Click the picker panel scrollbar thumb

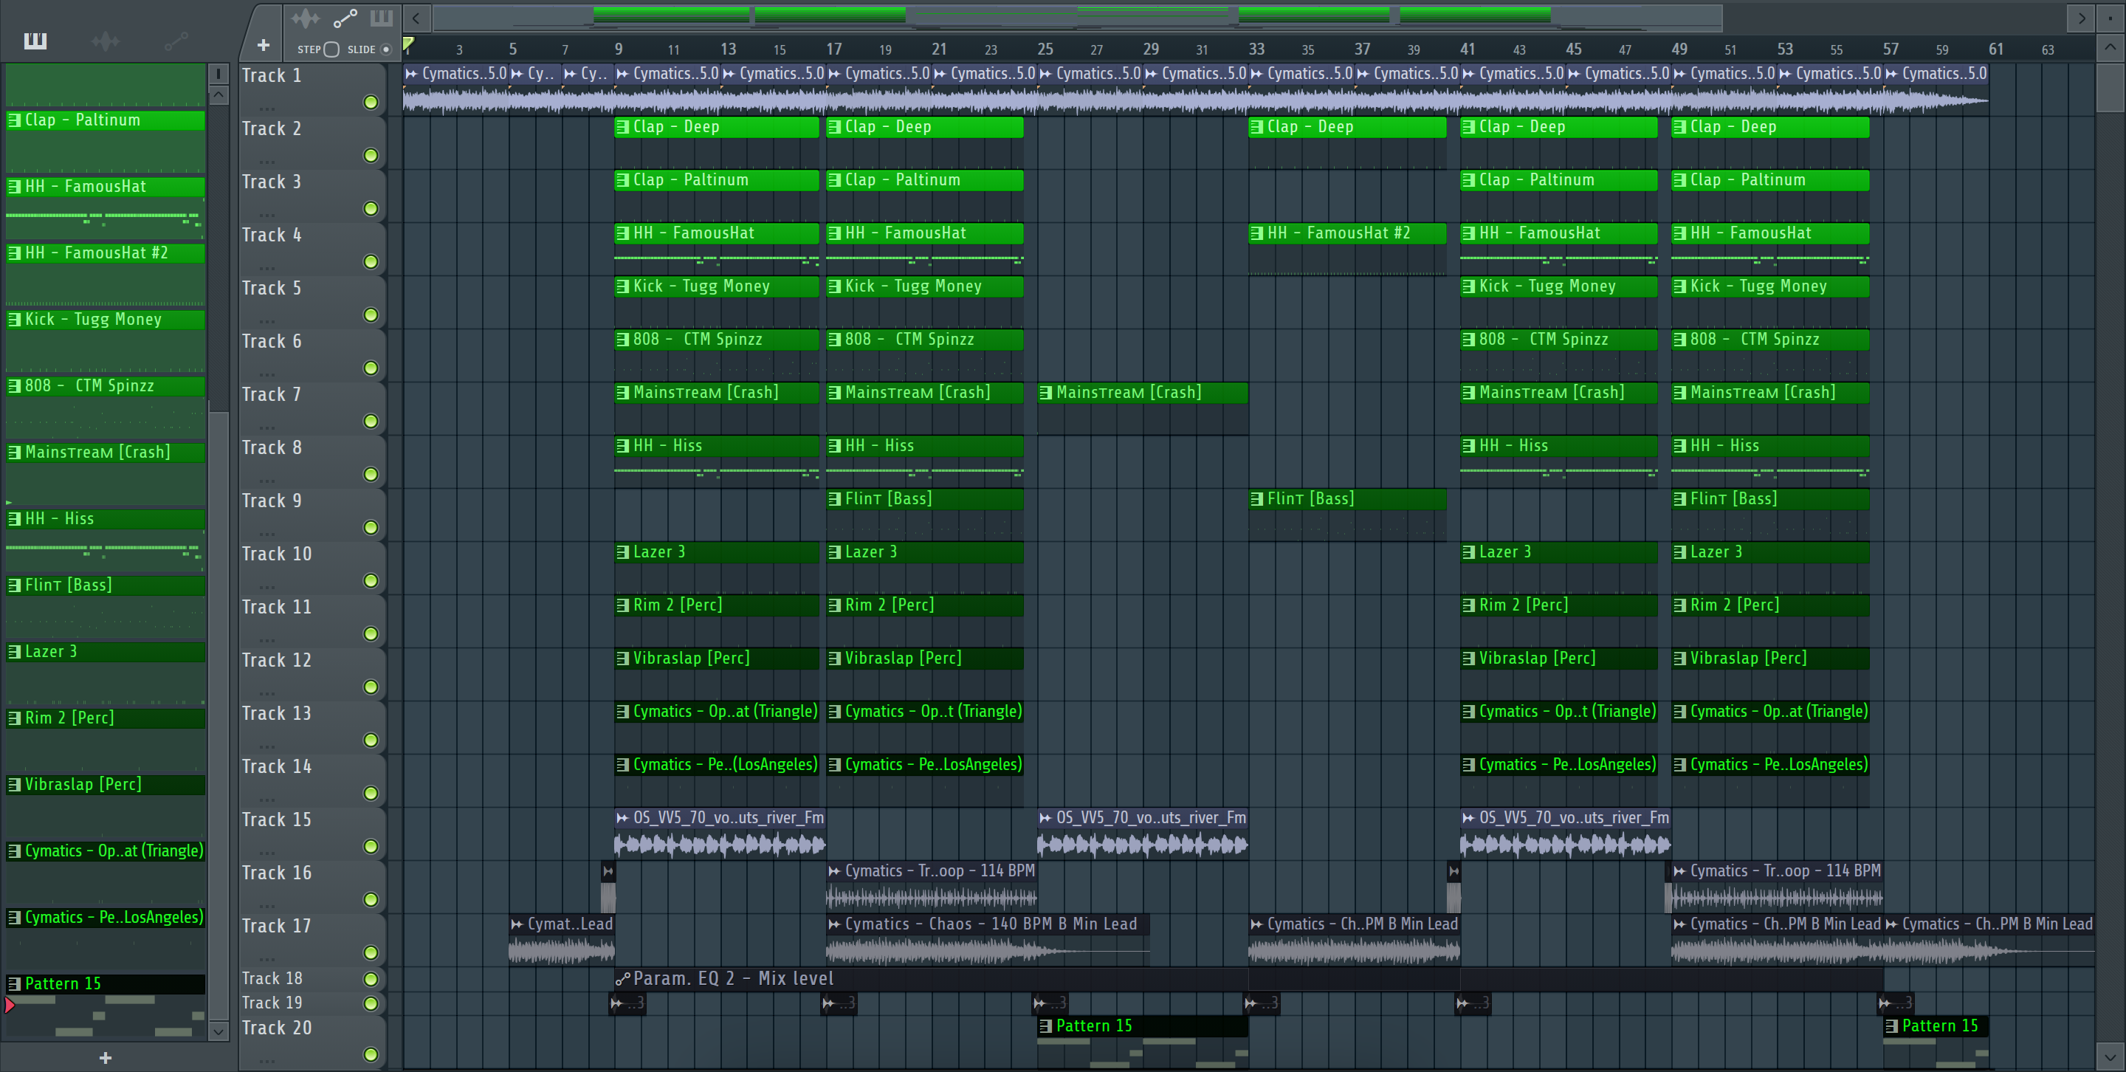218,718
